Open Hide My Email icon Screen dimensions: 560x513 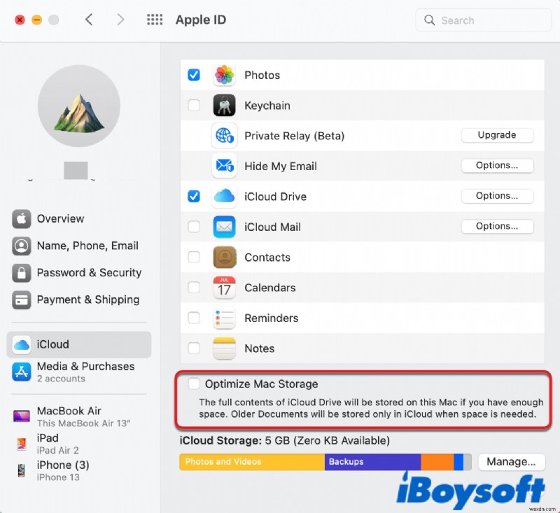point(224,166)
